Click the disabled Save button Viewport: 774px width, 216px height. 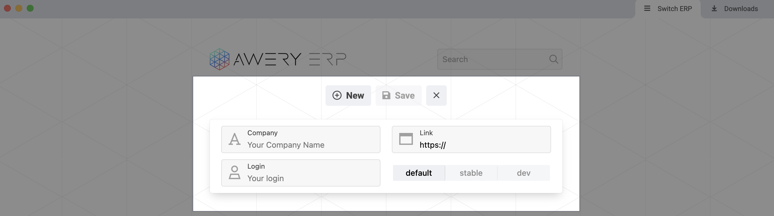(x=398, y=95)
